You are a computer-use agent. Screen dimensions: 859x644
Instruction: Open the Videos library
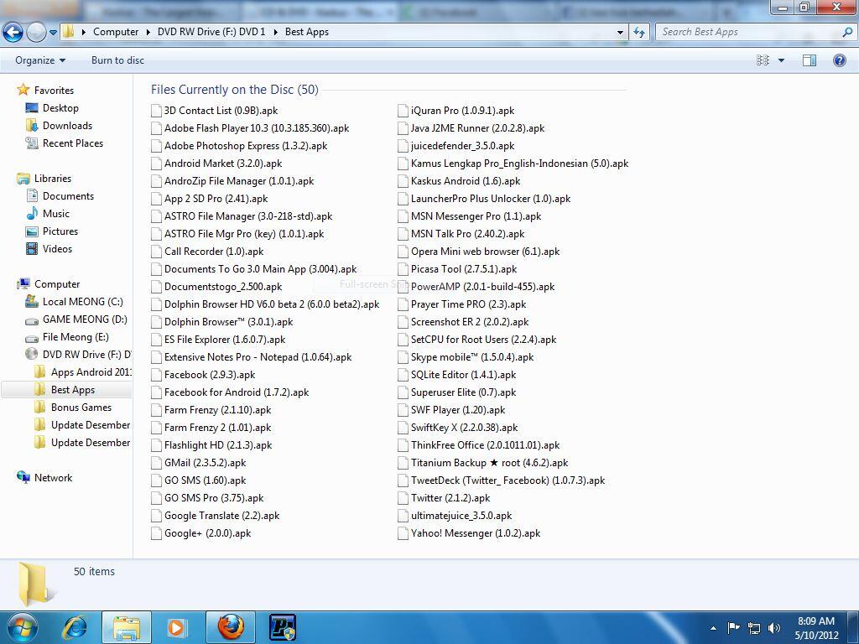57,248
